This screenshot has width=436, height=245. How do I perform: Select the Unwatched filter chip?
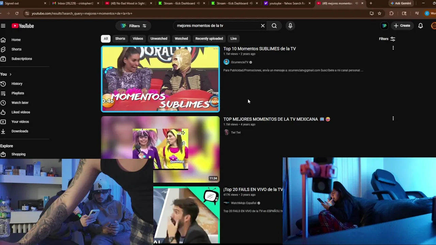pos(159,38)
